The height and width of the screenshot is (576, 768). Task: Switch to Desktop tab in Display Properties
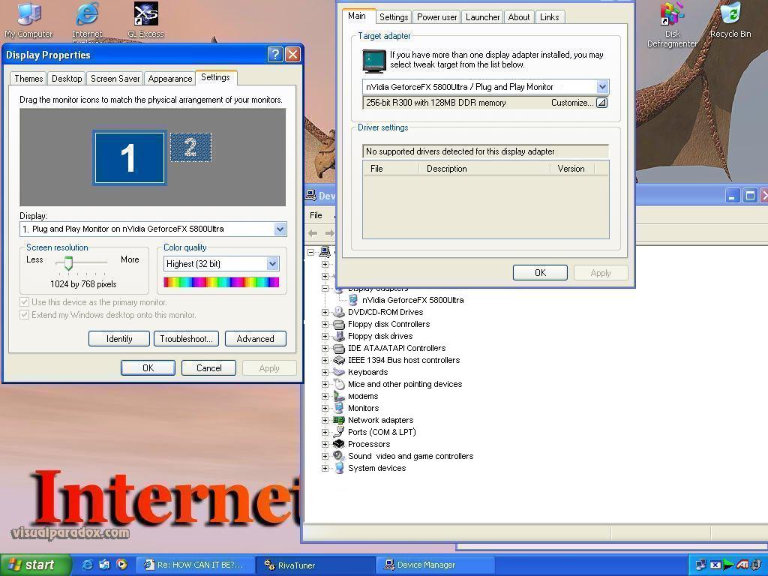[x=67, y=78]
